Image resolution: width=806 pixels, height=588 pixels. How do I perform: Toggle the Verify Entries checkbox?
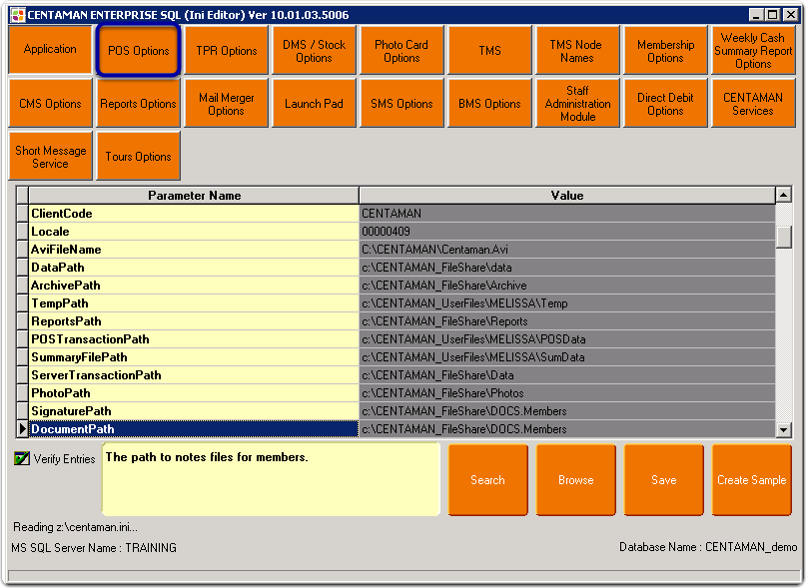[x=22, y=457]
